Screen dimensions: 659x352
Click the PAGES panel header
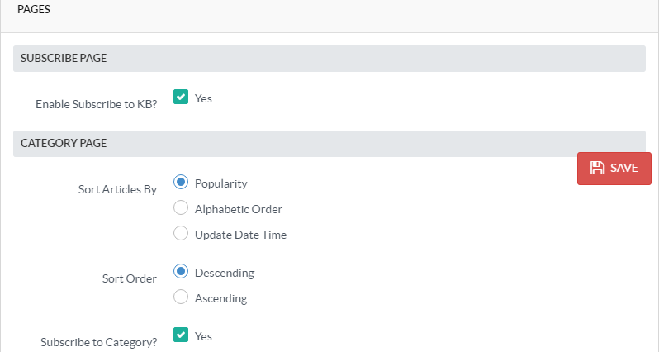(x=34, y=9)
